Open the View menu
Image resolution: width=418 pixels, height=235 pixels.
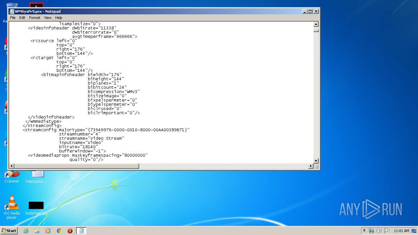click(x=48, y=18)
